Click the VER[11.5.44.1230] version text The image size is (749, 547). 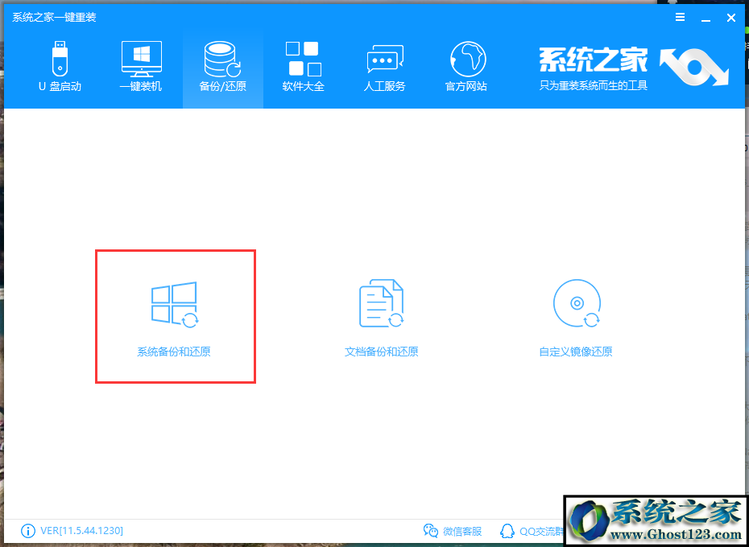click(x=81, y=531)
